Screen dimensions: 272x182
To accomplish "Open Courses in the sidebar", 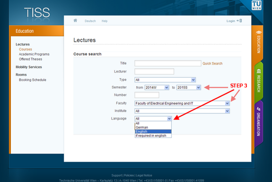I will pyautogui.click(x=26, y=49).
